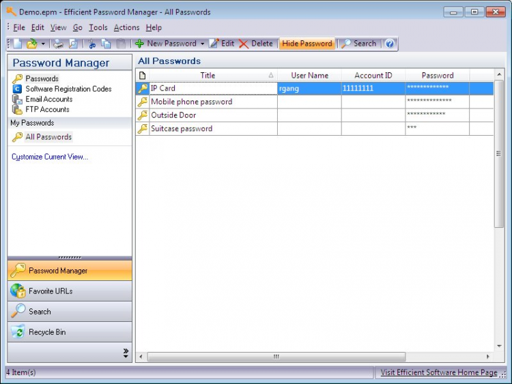512x384 pixels.
Task: Click the application key icon in title bar
Action: [11, 12]
